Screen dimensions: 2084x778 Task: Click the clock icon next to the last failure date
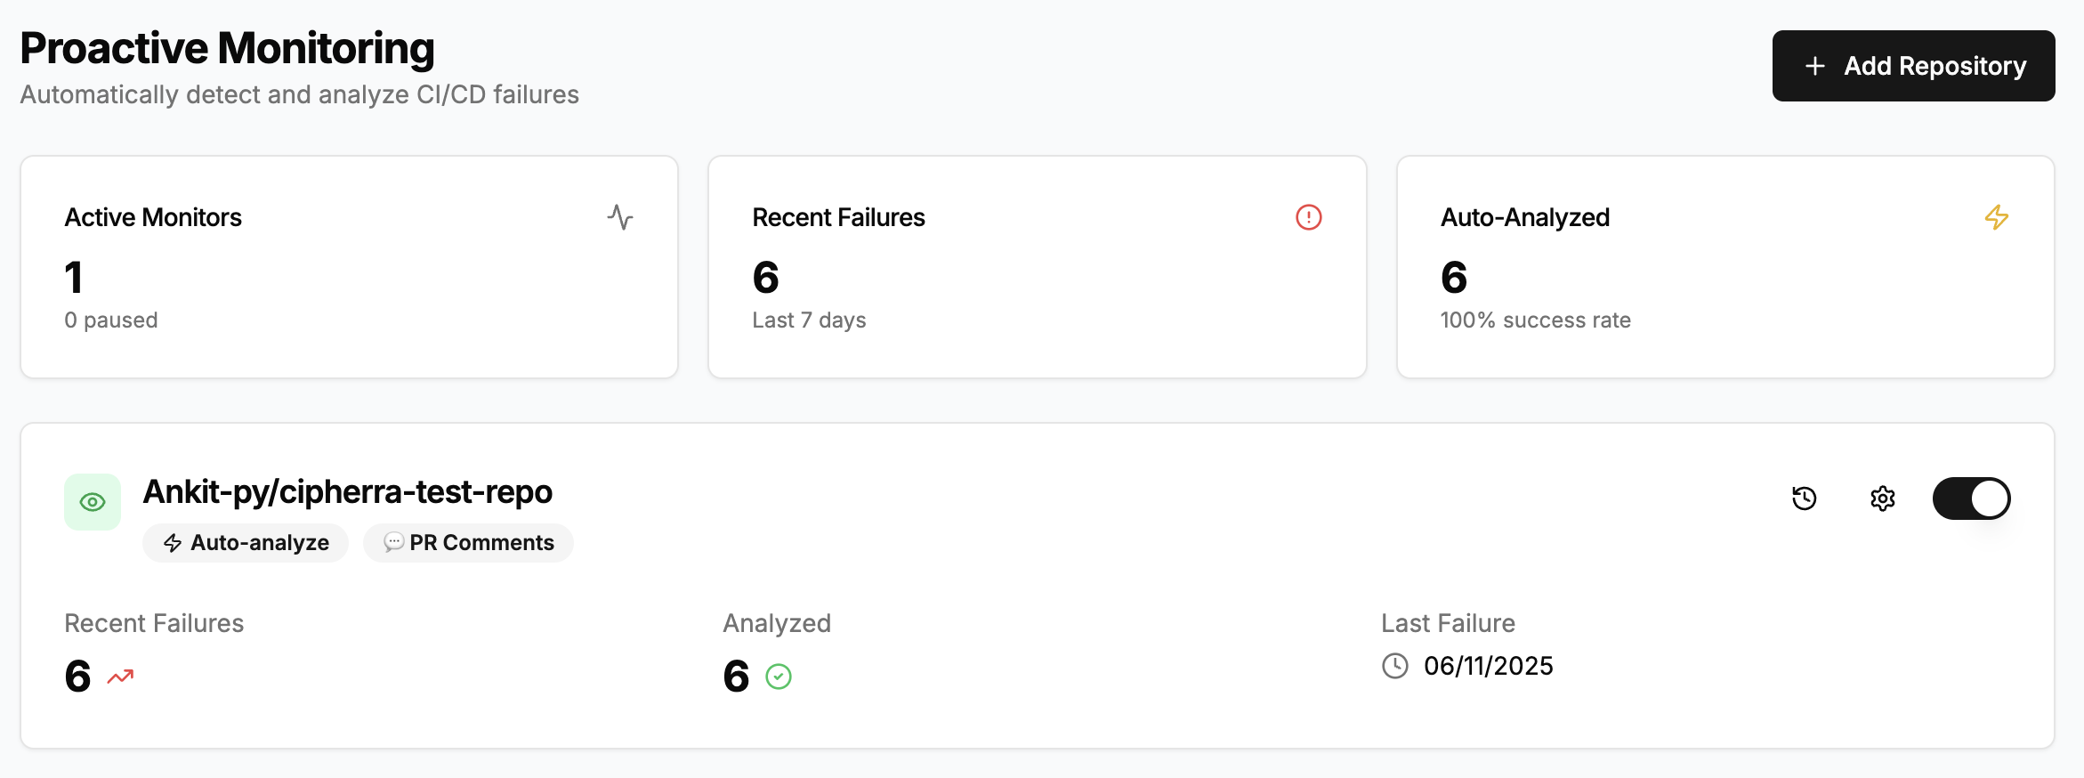(1394, 666)
